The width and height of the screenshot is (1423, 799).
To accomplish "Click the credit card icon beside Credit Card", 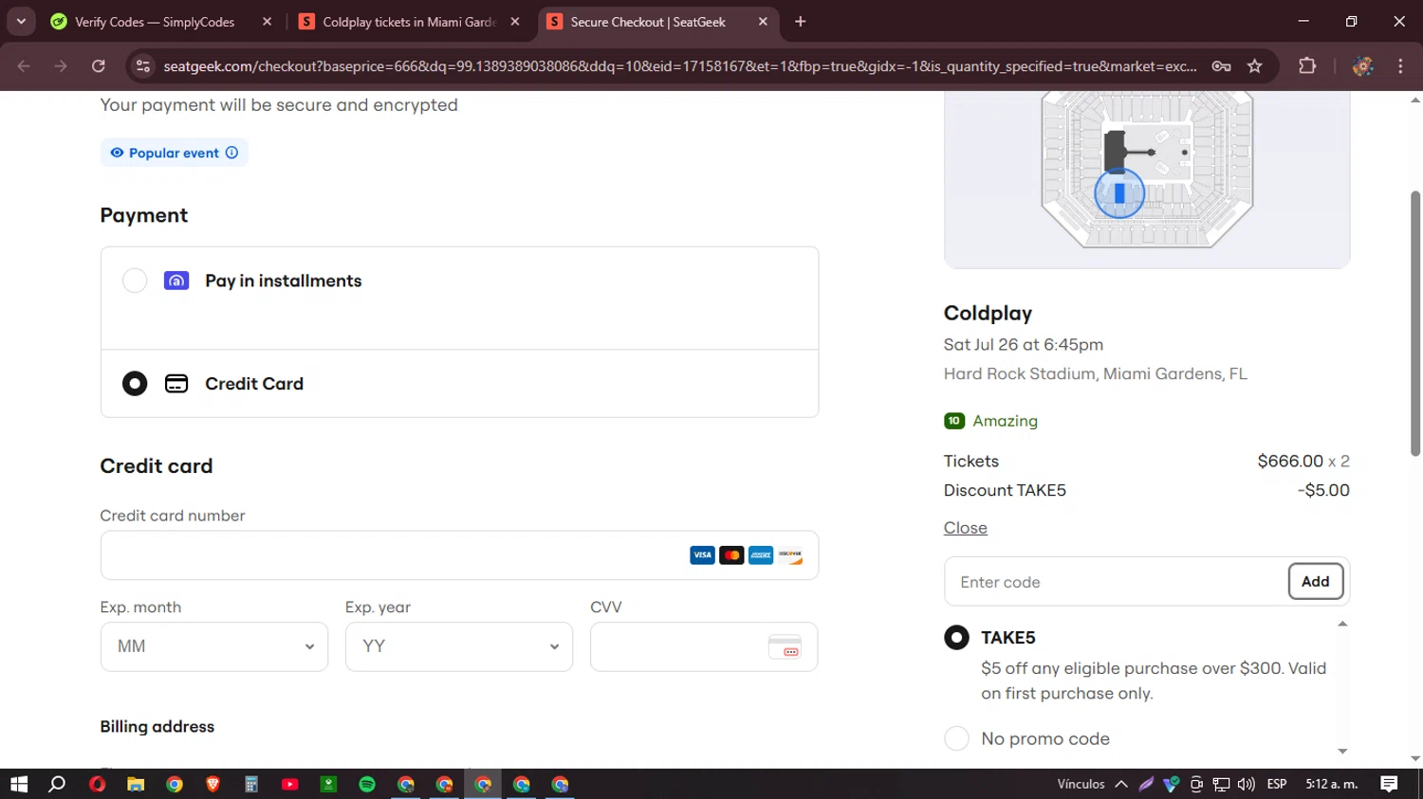I will point(176,384).
